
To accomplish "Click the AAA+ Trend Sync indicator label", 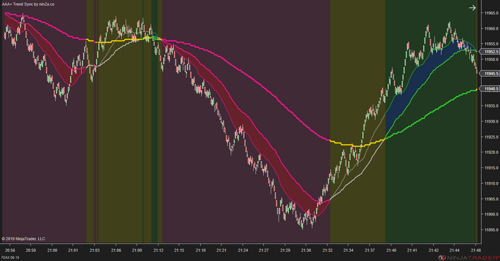I will [27, 4].
